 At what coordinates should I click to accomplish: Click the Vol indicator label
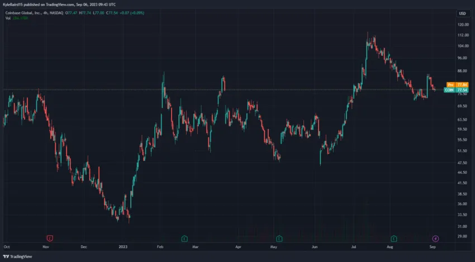click(x=8, y=18)
